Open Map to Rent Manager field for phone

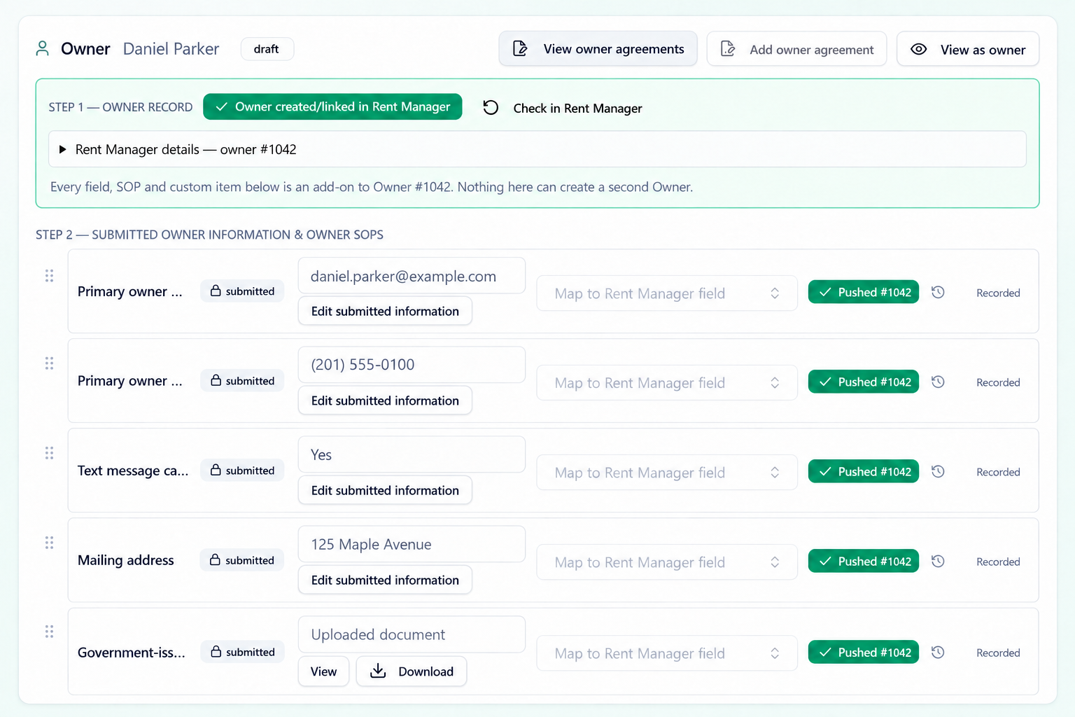[x=667, y=383]
